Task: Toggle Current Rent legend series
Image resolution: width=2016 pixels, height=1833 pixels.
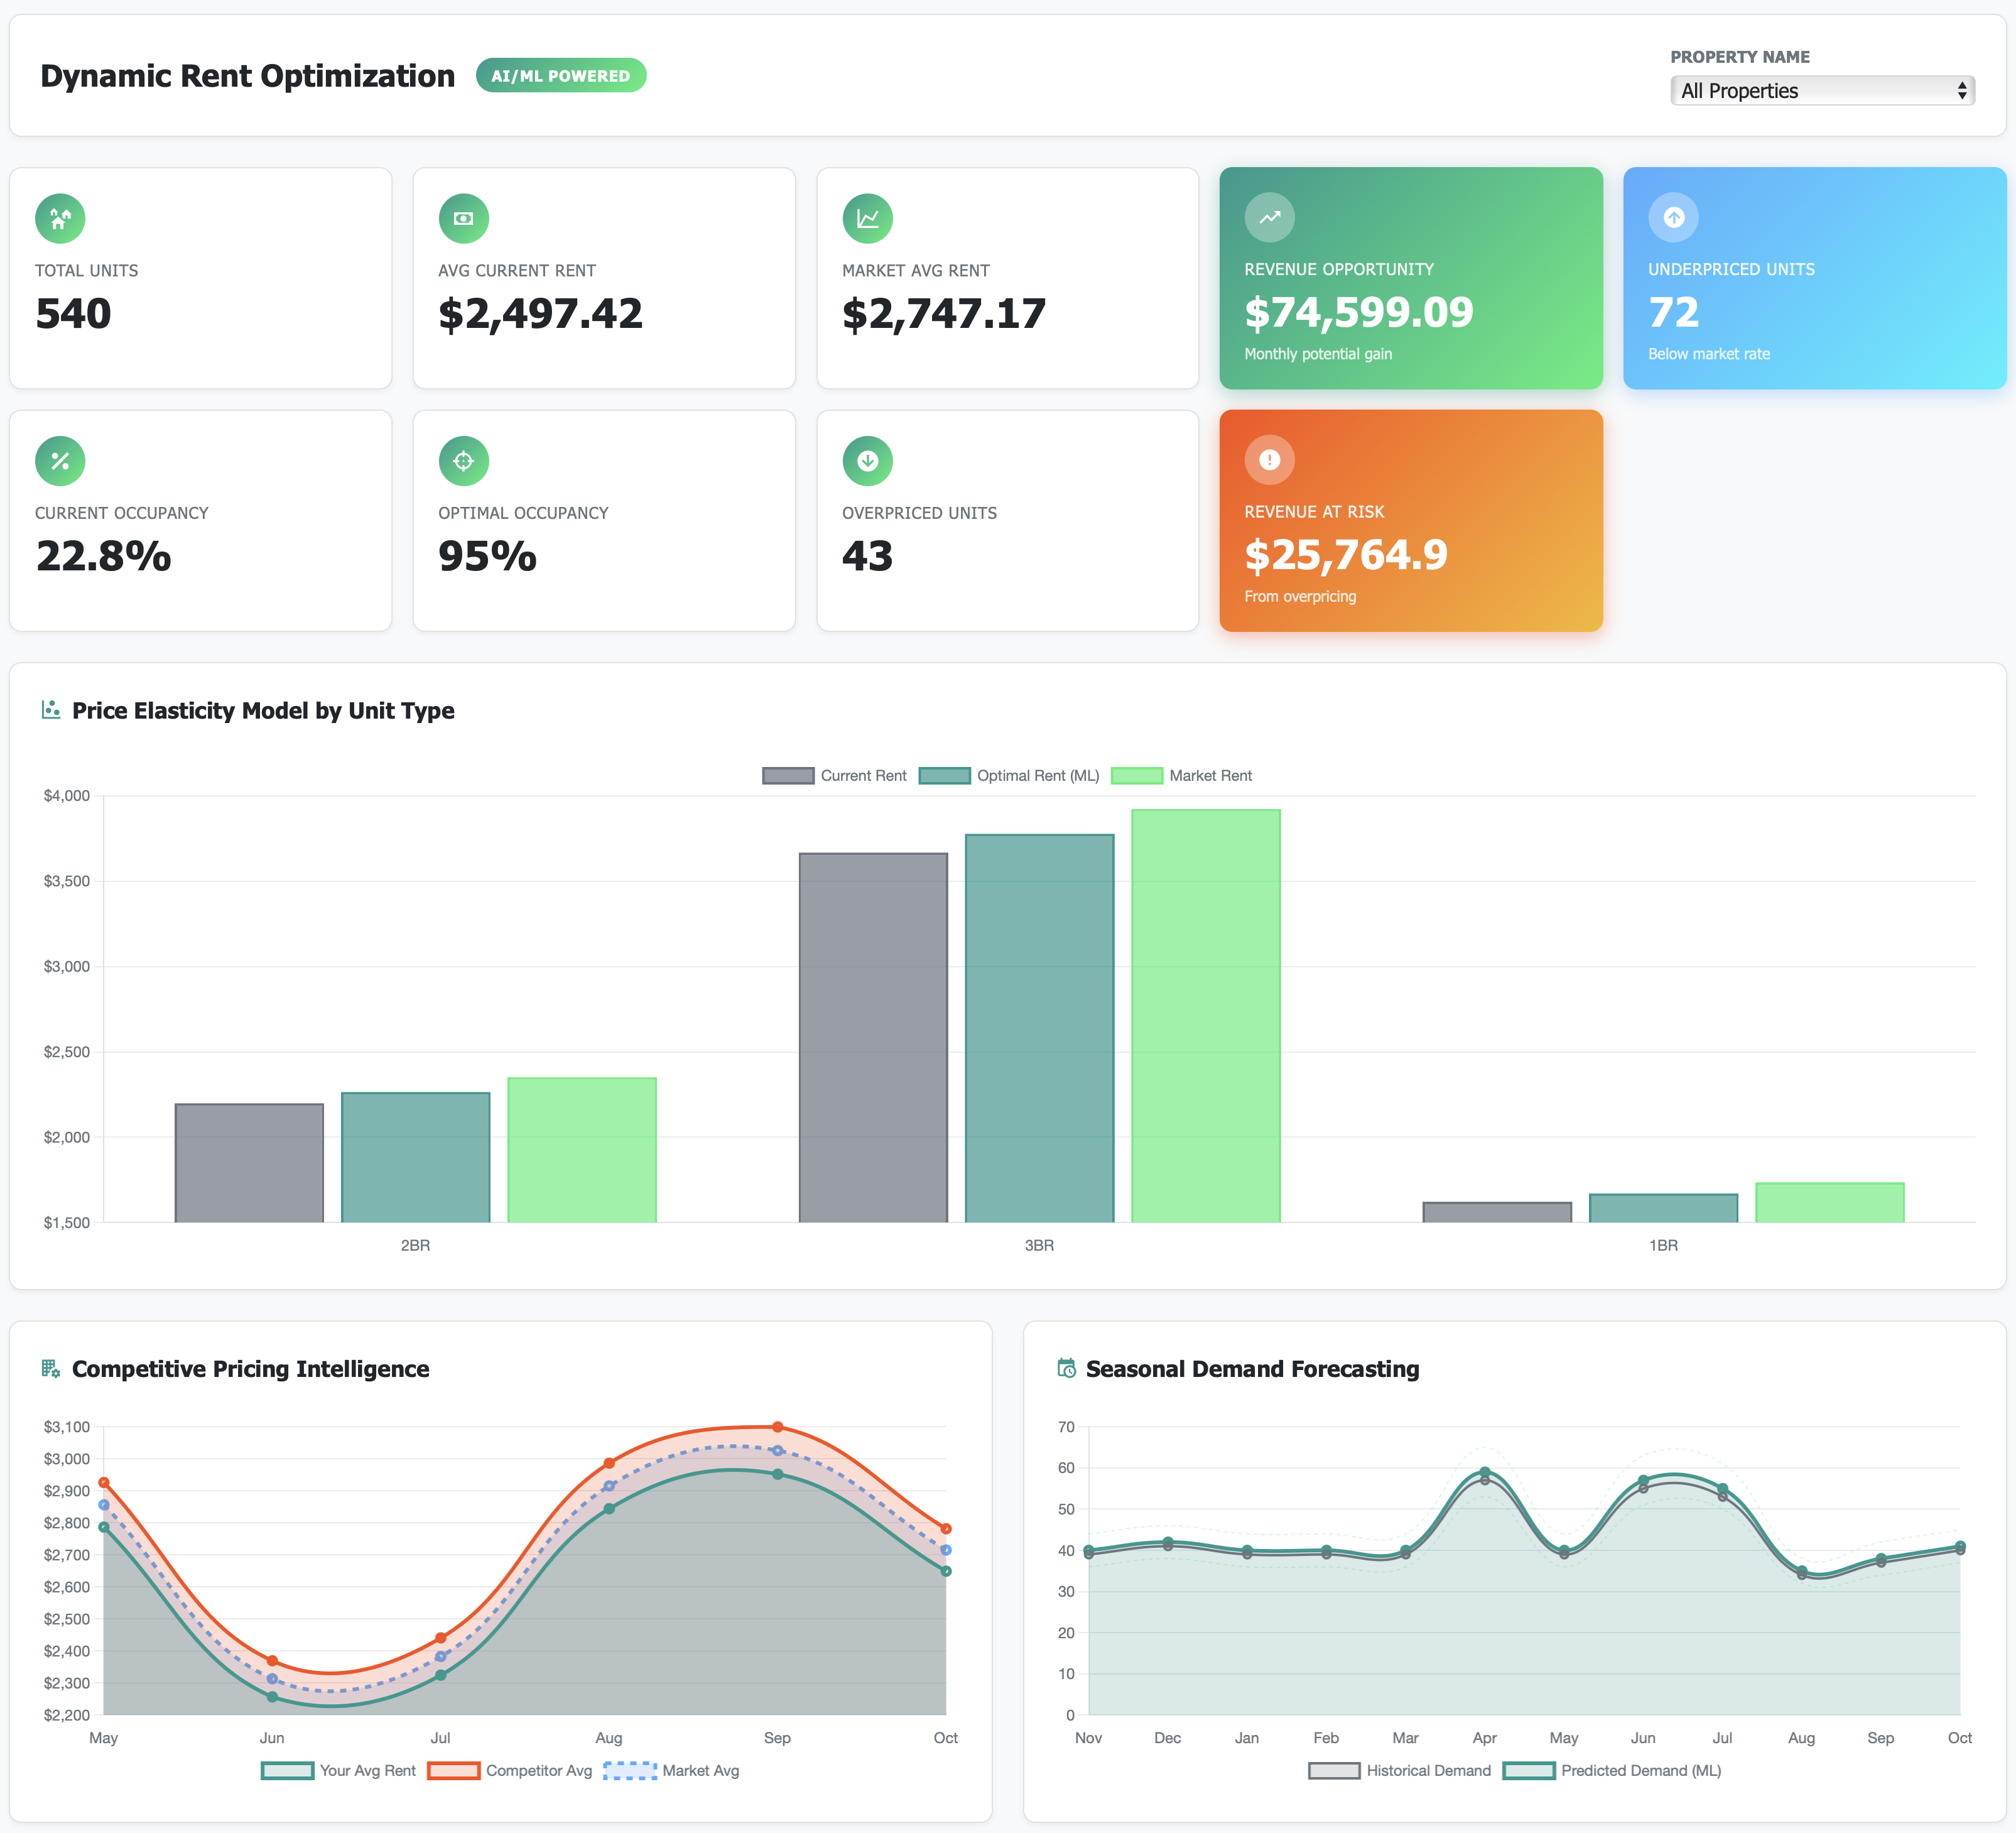Action: (x=834, y=776)
